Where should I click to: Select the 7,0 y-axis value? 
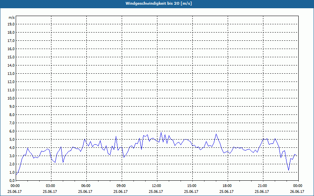click(12, 123)
